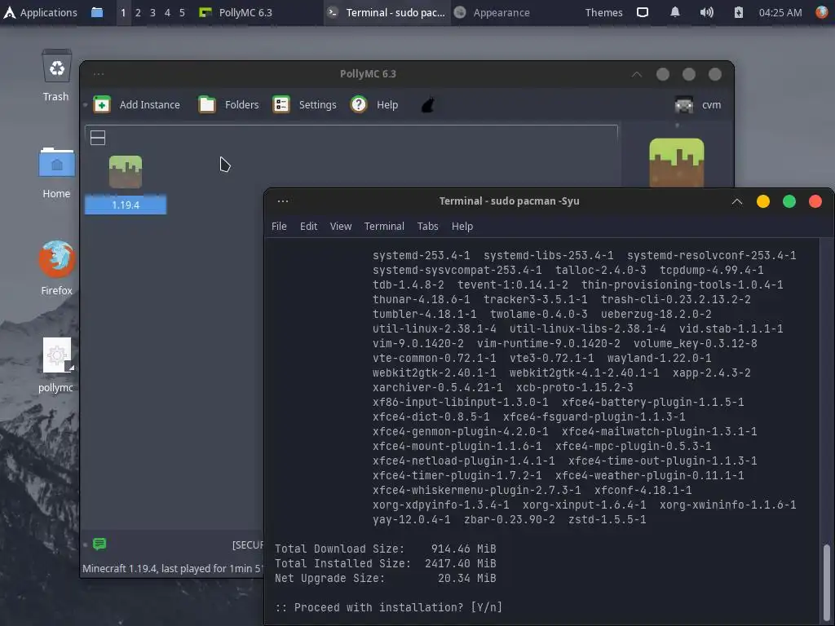
Task: Open the Terminal window menu dots
Action: point(283,201)
